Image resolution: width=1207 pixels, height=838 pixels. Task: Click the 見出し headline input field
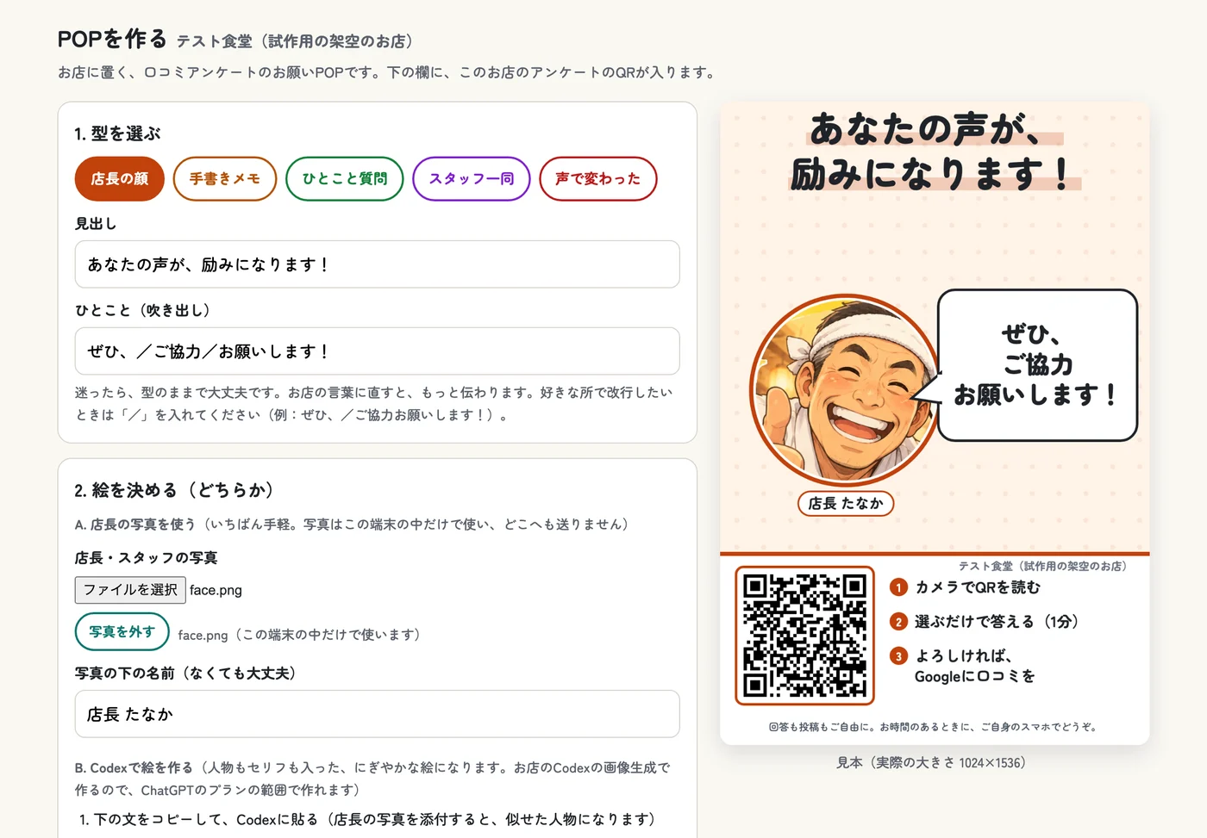377,264
